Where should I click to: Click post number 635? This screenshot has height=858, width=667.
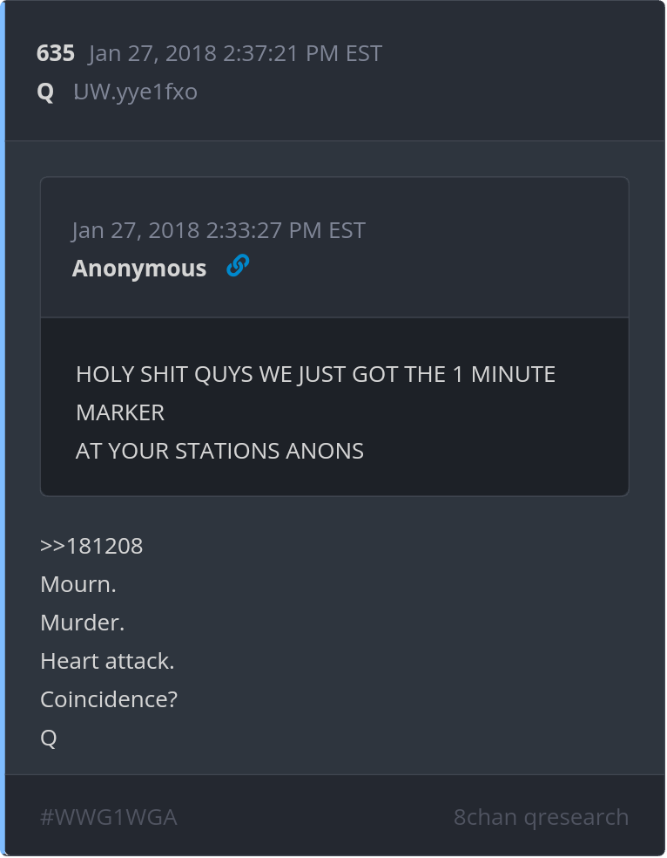click(56, 54)
